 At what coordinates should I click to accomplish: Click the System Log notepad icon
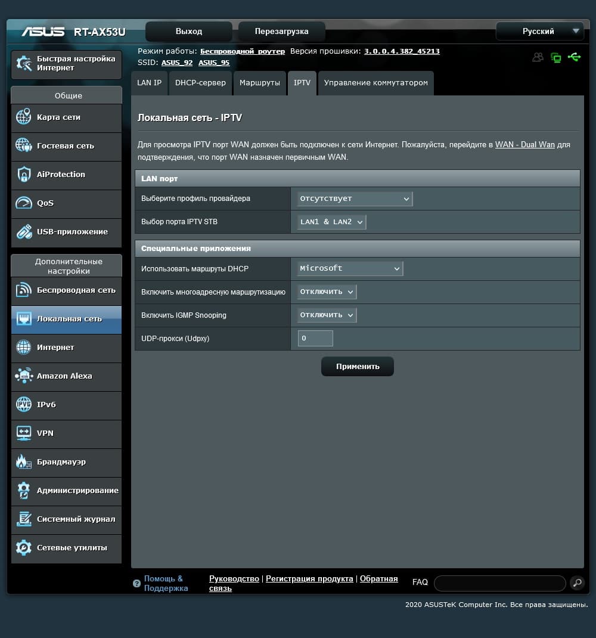point(24,519)
